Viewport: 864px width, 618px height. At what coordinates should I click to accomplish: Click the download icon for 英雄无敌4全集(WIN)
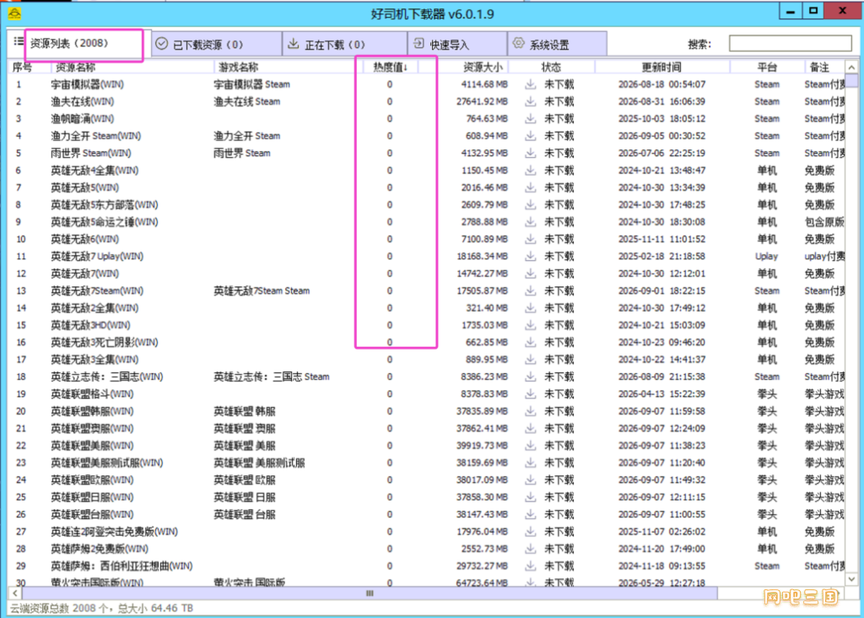click(530, 171)
